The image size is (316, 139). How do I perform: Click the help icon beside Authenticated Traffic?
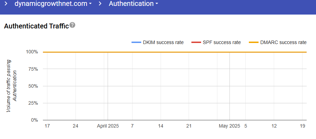coord(72,25)
